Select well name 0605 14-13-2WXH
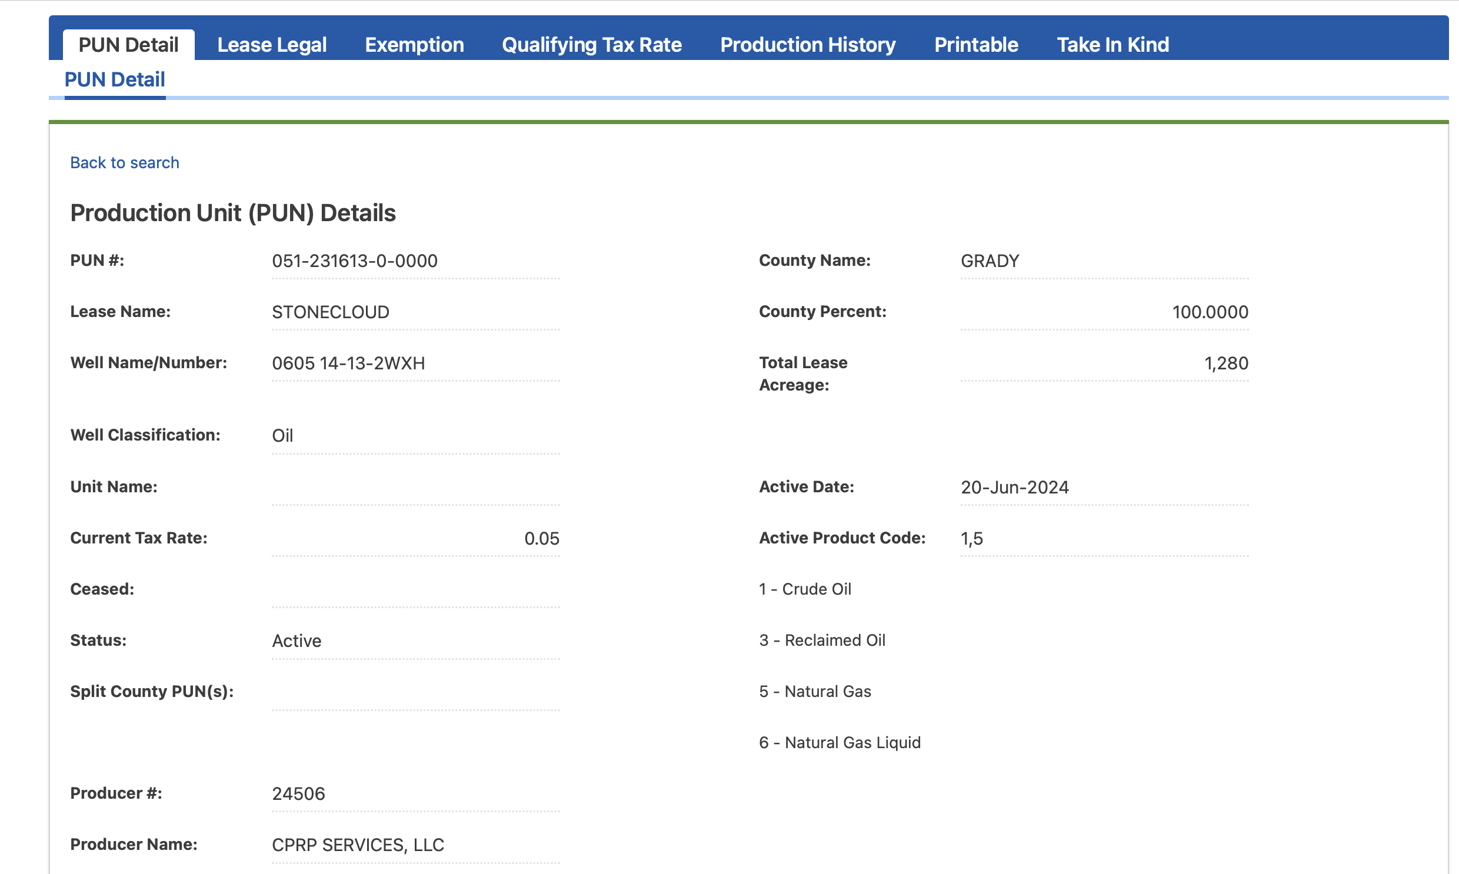Screen dimensions: 1459x874 pos(348,363)
